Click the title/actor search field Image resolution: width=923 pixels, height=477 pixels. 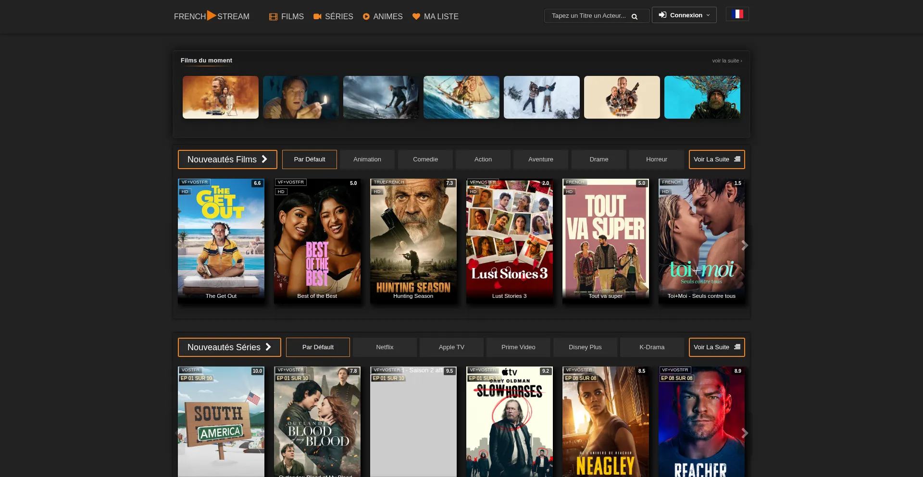(597, 16)
